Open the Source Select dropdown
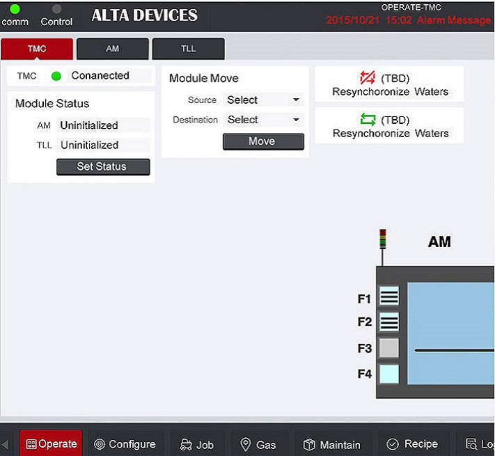The width and height of the screenshot is (495, 456). tap(263, 100)
